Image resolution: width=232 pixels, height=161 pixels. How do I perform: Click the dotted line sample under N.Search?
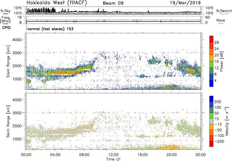point(224,14)
